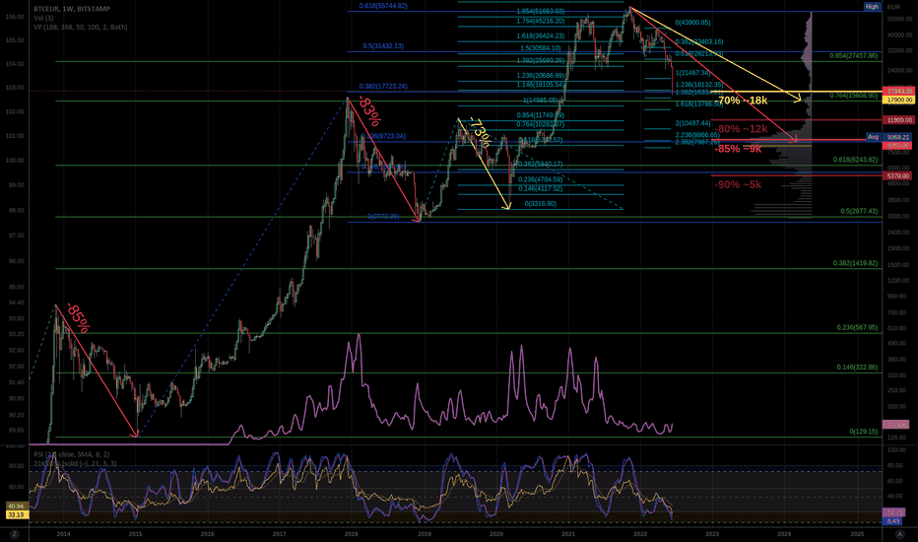The width and height of the screenshot is (918, 542).
Task: Select the 2(10497.44) fib extension label
Action: coord(692,123)
